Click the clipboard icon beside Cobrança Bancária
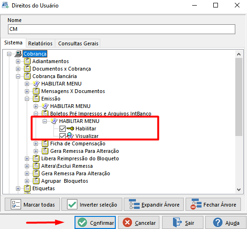This screenshot has height=229, width=247. pos(27,76)
